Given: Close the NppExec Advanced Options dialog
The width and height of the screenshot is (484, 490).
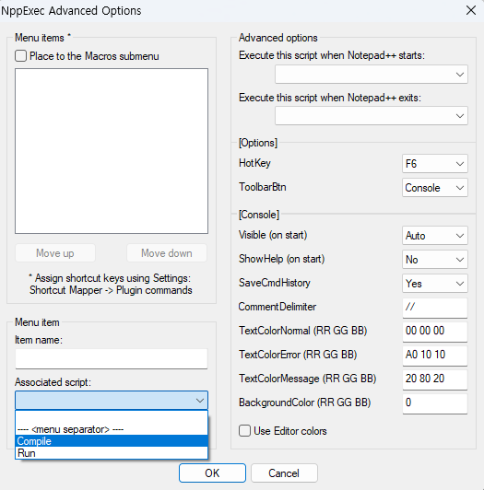Looking at the screenshot, I should [470, 10].
